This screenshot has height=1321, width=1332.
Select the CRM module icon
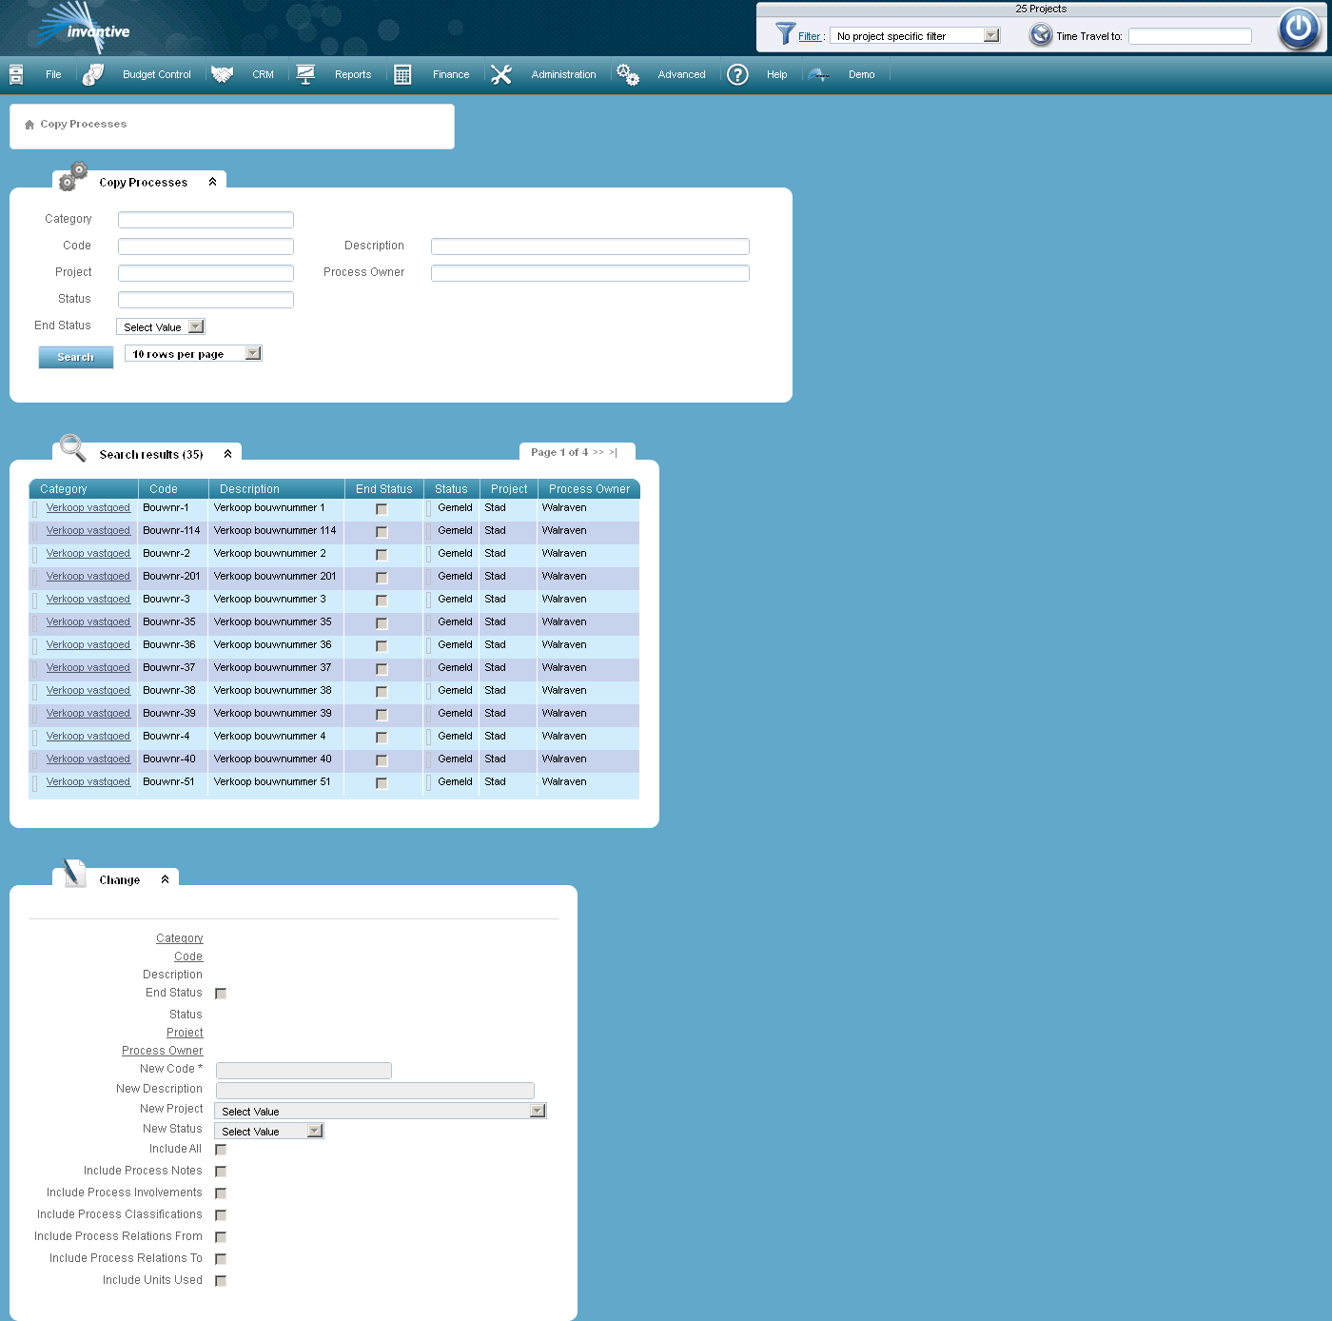(222, 74)
